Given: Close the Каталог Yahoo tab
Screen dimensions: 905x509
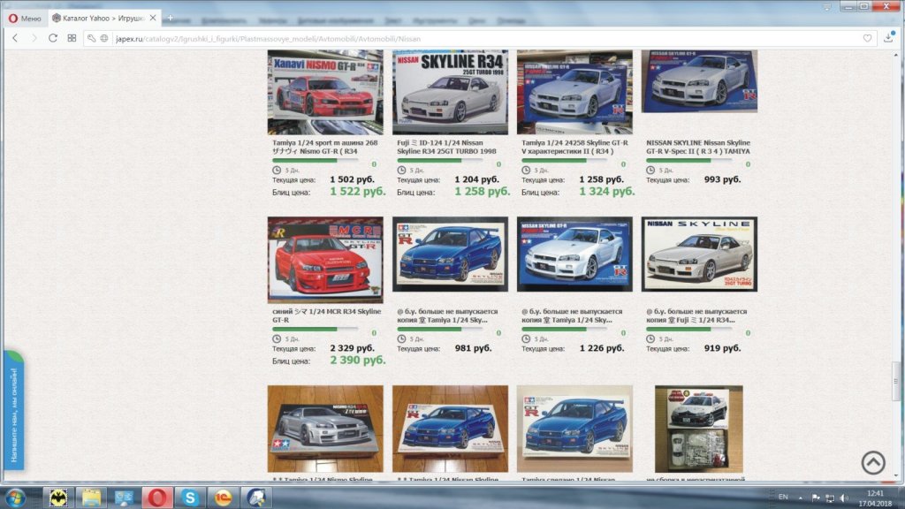Looking at the screenshot, I should tap(152, 18).
